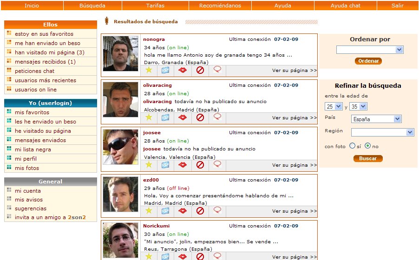Expand the Región dropdown
This screenshot has width=419, height=260.
tap(382, 132)
